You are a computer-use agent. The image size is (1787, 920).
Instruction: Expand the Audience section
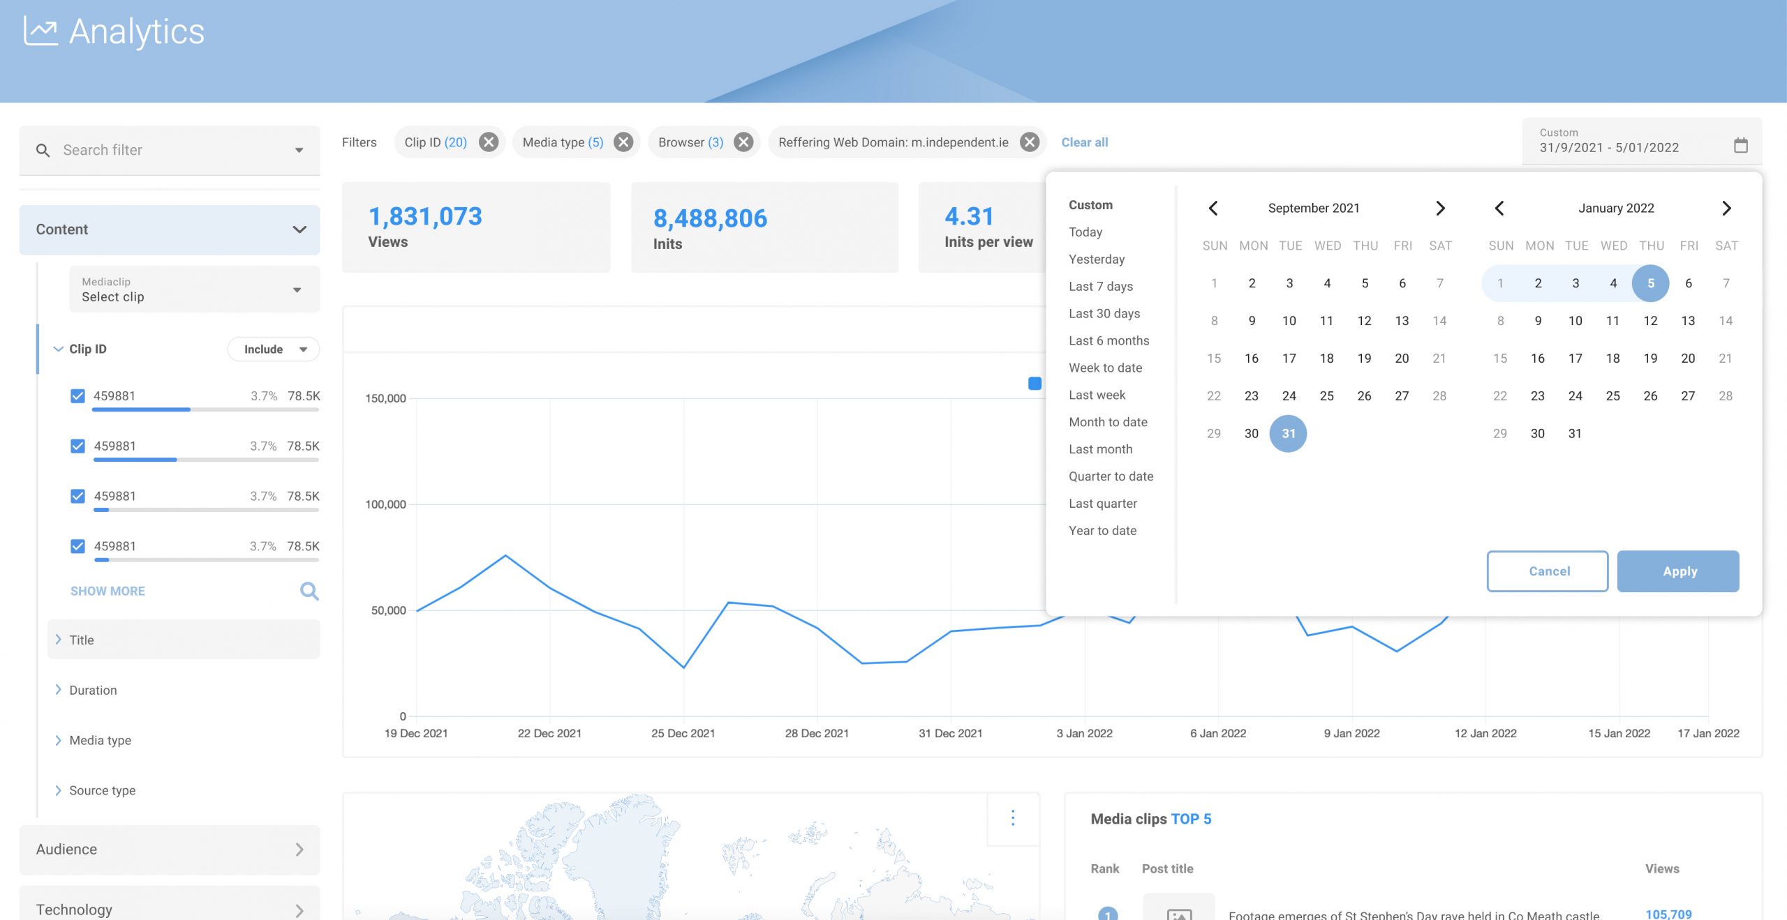170,850
